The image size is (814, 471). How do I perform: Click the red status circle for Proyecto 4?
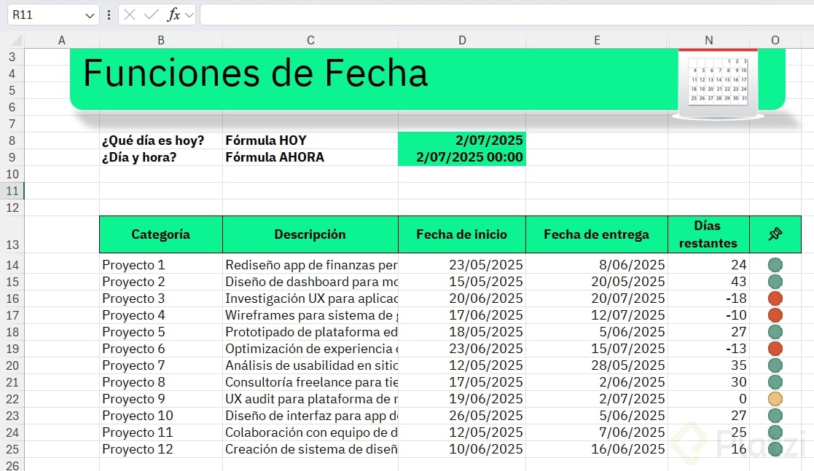point(775,315)
